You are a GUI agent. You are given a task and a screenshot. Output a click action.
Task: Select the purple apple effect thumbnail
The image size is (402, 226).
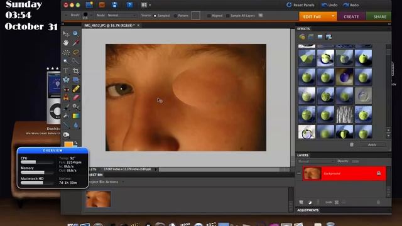pyautogui.click(x=344, y=77)
